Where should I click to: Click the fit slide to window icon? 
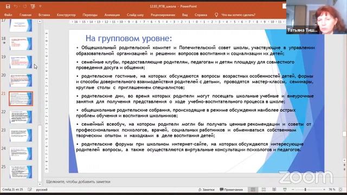(x=340, y=190)
